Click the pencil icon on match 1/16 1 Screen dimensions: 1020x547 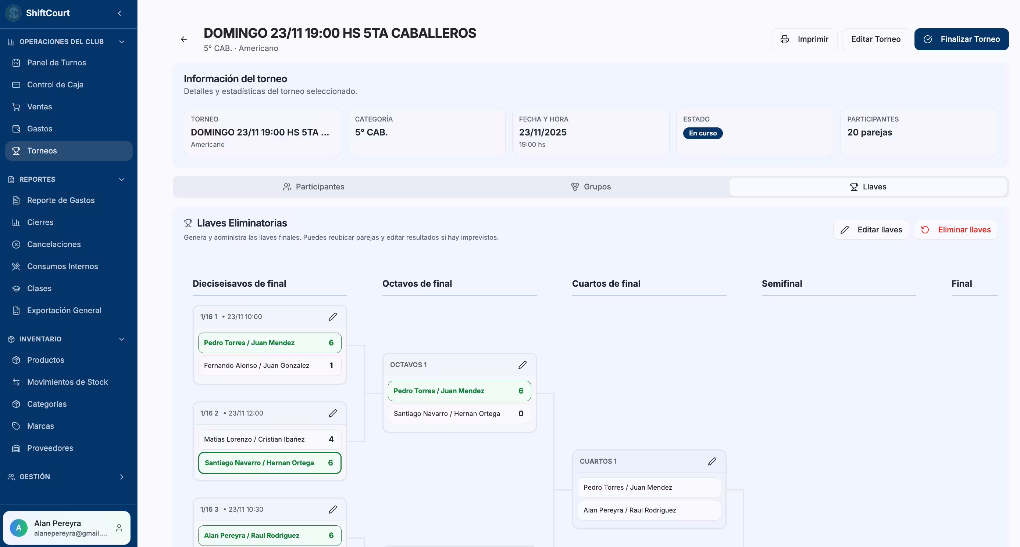click(x=333, y=316)
